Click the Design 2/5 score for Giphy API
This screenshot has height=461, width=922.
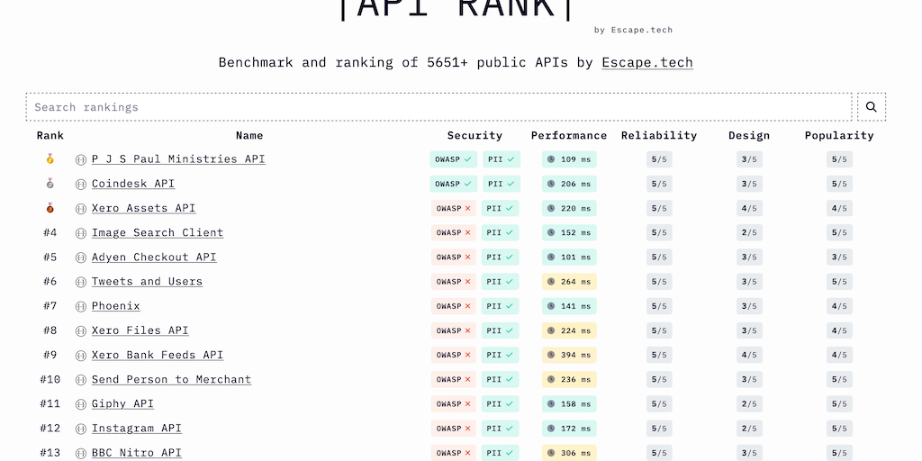tap(749, 404)
